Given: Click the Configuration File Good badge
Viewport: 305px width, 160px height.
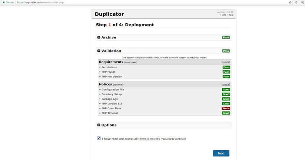Looking at the screenshot, I should point(226,90).
